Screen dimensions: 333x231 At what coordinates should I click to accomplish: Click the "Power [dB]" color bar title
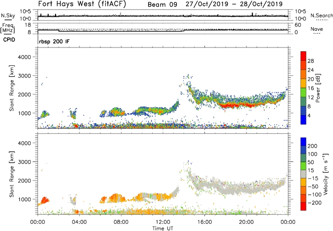click(x=318, y=88)
